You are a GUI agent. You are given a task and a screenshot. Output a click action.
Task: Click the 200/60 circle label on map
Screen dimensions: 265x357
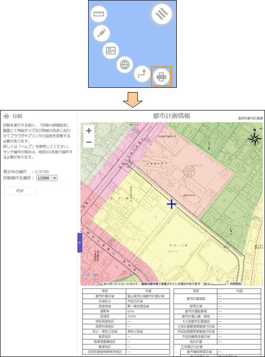click(189, 171)
